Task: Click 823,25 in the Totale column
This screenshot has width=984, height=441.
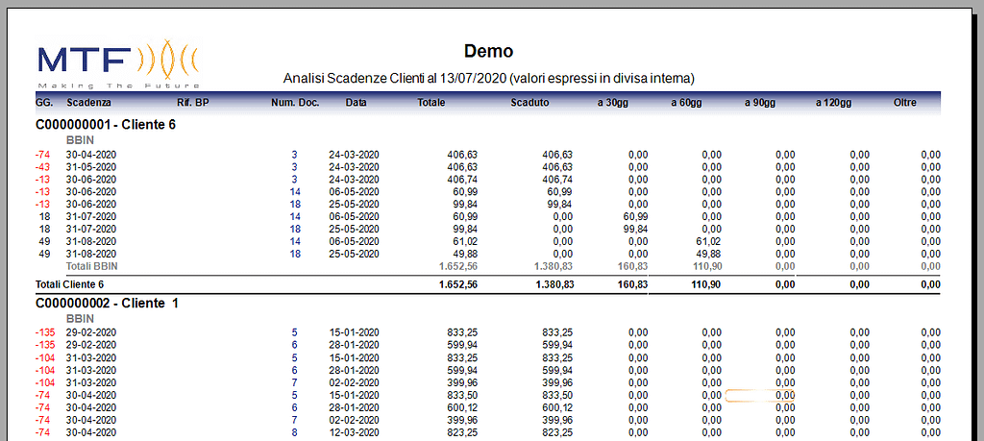Action: click(462, 433)
